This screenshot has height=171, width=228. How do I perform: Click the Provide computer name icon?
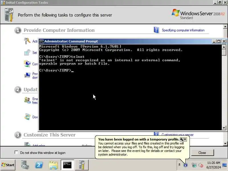click(x=27, y=75)
